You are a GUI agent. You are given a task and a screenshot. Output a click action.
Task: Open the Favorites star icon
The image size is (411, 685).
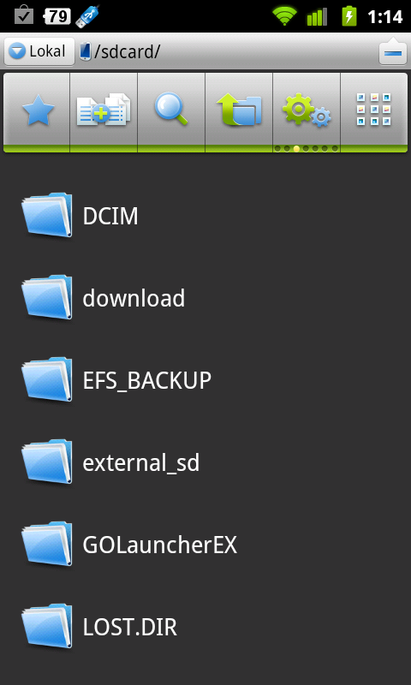point(37,112)
